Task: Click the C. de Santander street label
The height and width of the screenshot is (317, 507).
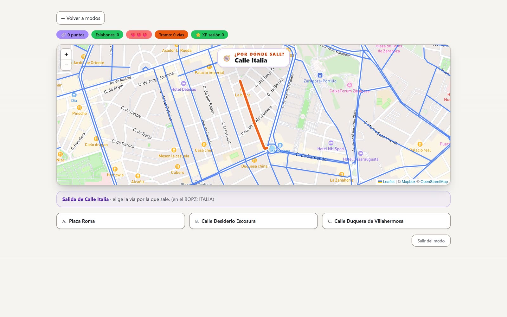Action: tap(312, 157)
